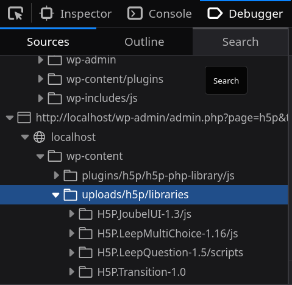Click the plugins/h5p/h5p-php-library/js folder icon
292x285 pixels.
(x=70, y=175)
